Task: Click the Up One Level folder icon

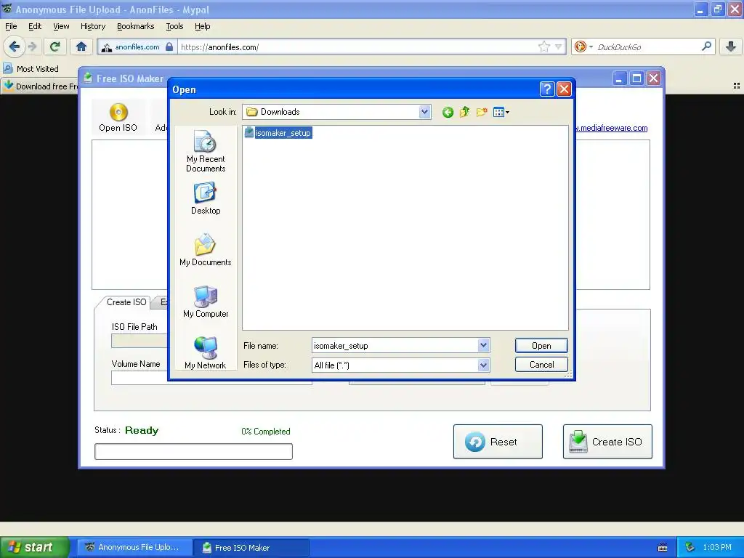Action: point(464,113)
